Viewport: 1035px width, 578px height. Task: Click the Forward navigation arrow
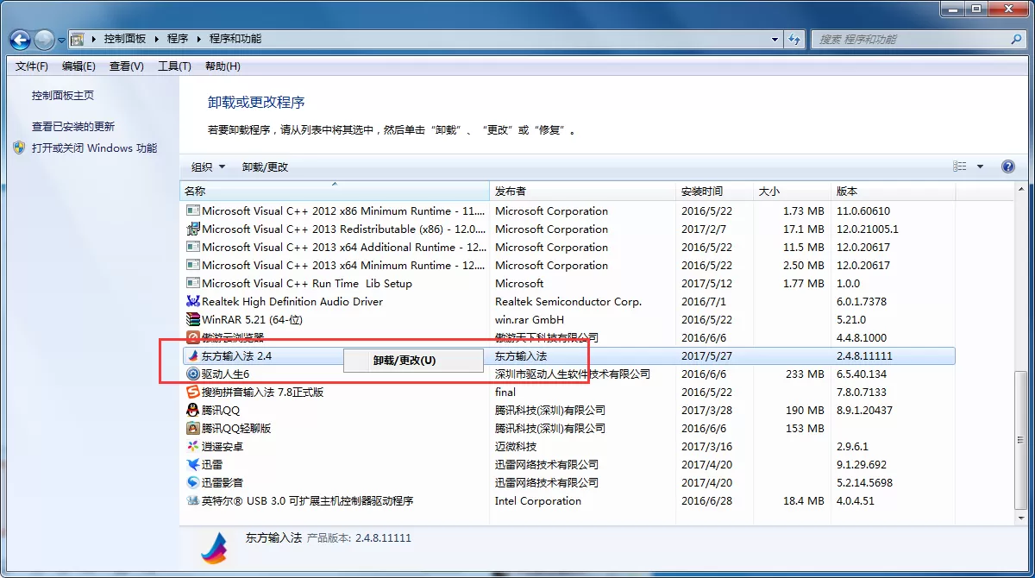(44, 40)
